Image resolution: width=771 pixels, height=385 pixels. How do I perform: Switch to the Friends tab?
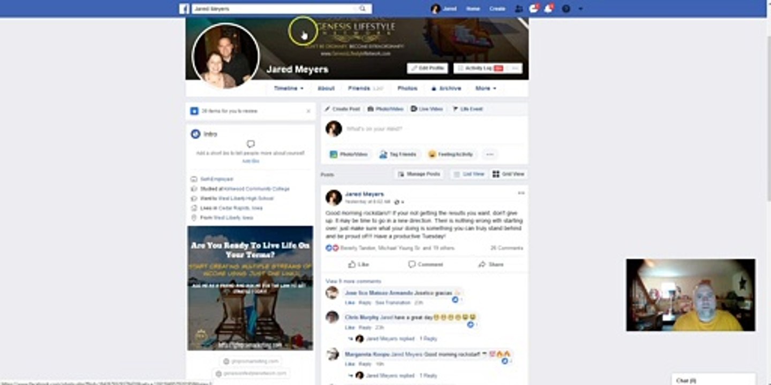click(x=366, y=88)
